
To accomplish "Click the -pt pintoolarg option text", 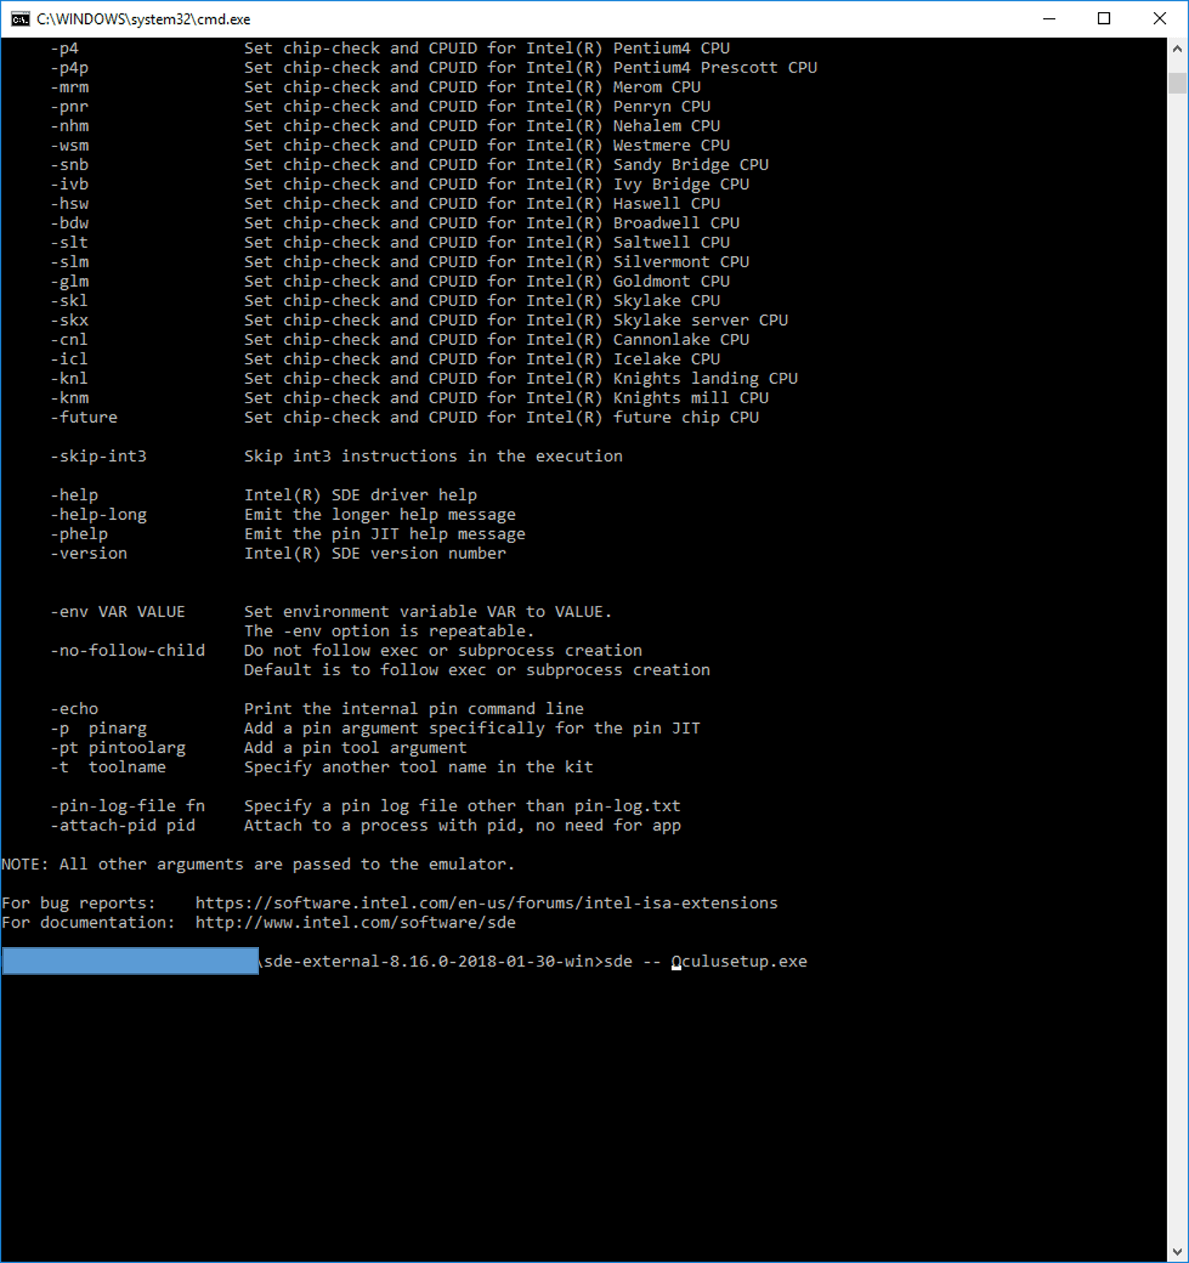I will tap(118, 748).
